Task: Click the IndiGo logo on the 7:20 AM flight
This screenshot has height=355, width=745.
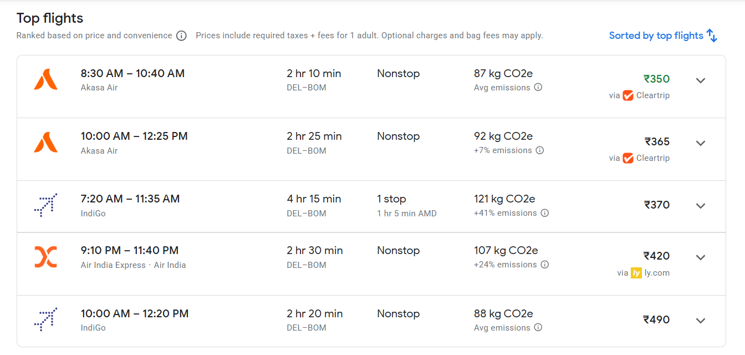Action: 45,205
